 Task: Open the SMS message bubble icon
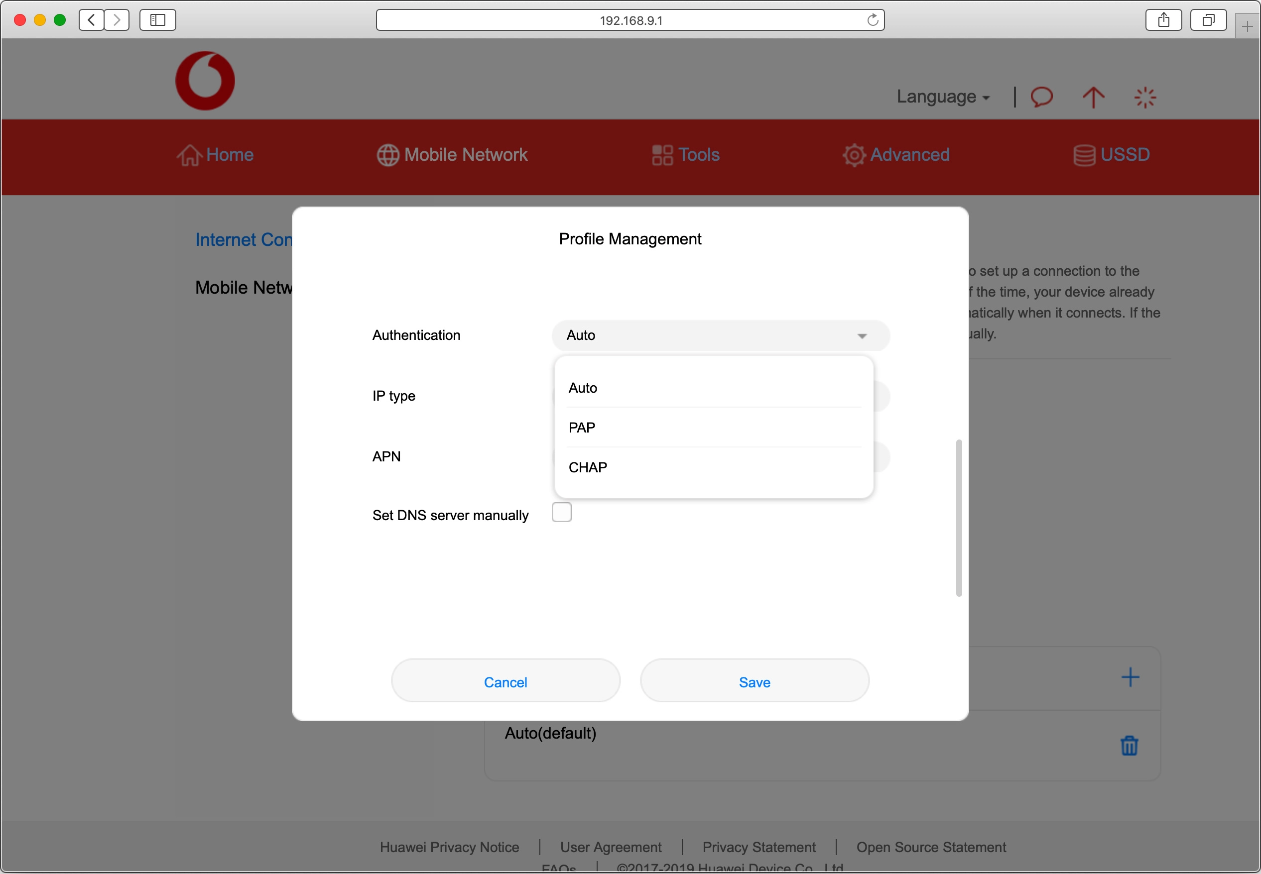(x=1041, y=97)
